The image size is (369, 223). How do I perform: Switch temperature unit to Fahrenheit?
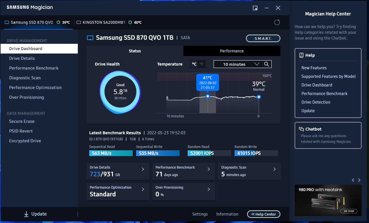[202, 64]
